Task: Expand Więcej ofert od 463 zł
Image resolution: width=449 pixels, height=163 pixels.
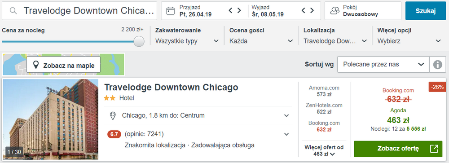Action: (x=324, y=151)
